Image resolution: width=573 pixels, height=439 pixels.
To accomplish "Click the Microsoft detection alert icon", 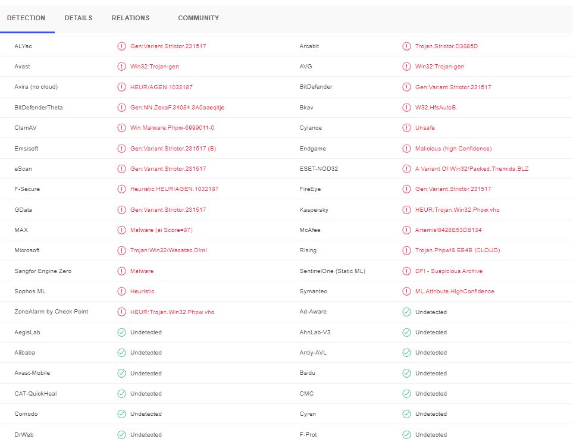I will [x=121, y=250].
